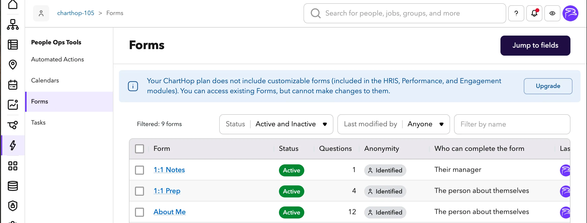
Task: Click the search magnifier icon
Action: point(316,13)
